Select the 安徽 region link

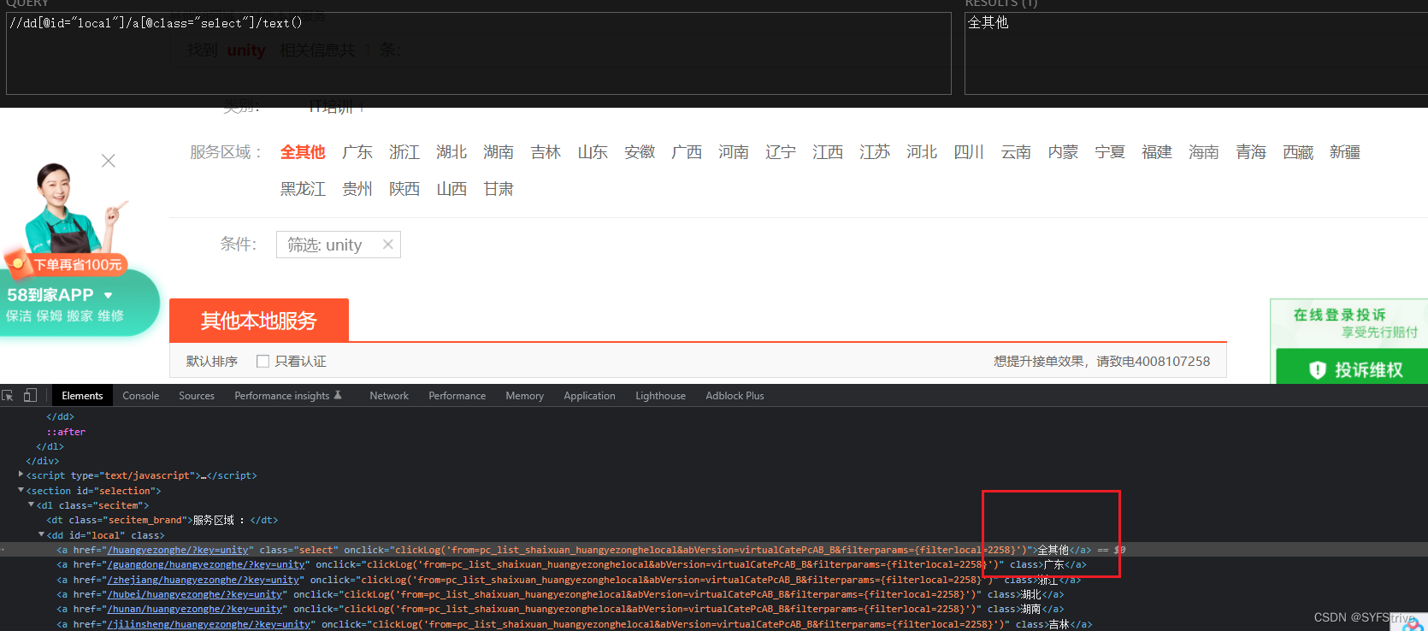640,152
